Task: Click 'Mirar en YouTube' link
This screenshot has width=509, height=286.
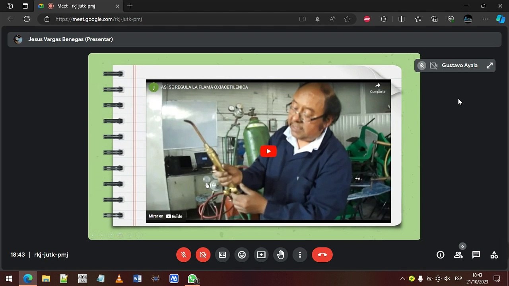Action: click(x=165, y=216)
